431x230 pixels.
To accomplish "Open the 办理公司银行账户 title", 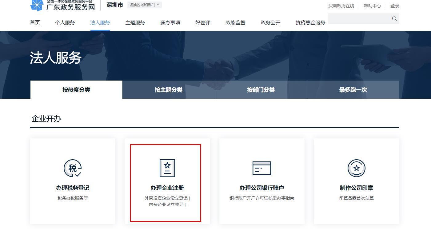I will point(262,188).
